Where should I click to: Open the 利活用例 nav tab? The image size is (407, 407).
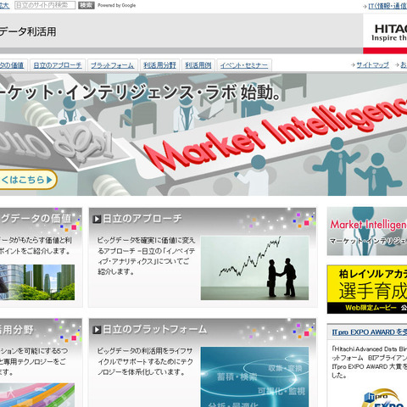pyautogui.click(x=198, y=65)
